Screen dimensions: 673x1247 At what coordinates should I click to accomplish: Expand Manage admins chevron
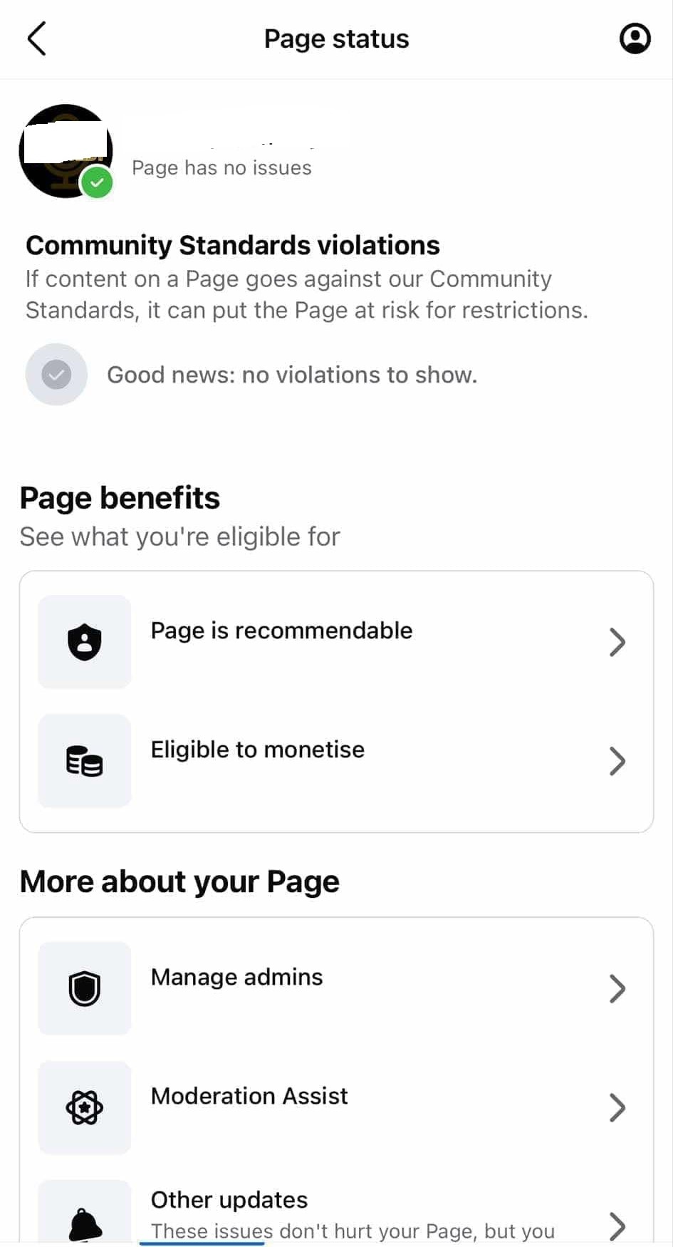(617, 988)
